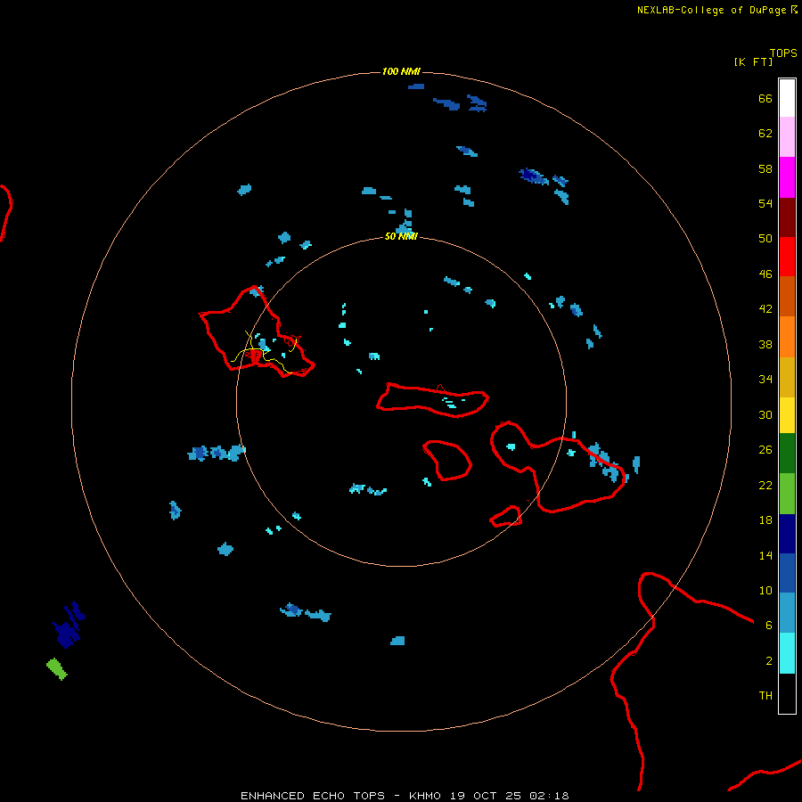Image resolution: width=802 pixels, height=802 pixels.
Task: Click the NEXLAB-College of DuPage text
Action: click(713, 10)
